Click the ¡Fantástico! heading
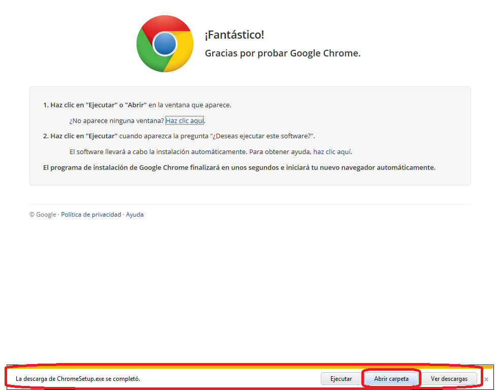Viewport: 498px width, 390px height. coord(234,35)
